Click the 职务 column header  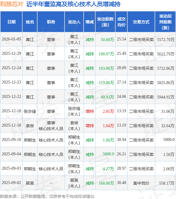(x=51, y=22)
